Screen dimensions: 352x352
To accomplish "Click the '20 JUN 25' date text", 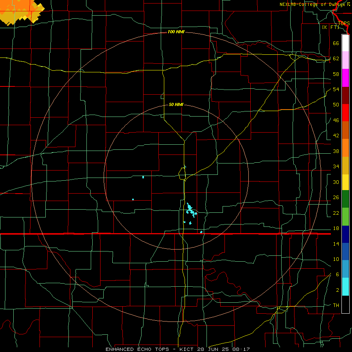I will [x=214, y=349].
